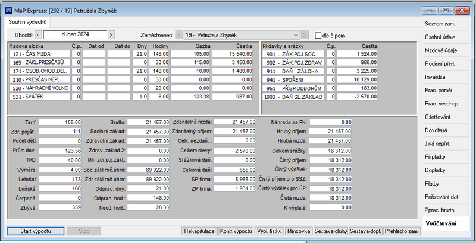Click Start výpočtu button
The height and width of the screenshot is (243, 476).
[x=36, y=231]
